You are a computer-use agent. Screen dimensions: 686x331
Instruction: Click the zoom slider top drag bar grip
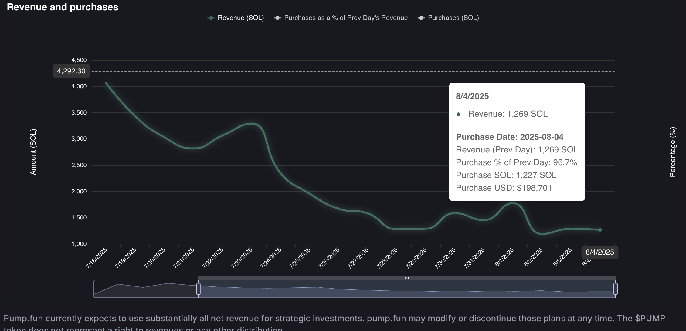[407, 278]
